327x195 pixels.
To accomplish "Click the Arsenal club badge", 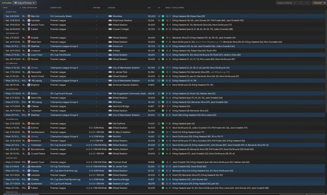I will point(29,38).
